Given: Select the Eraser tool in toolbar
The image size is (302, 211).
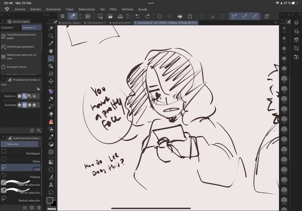Looking at the screenshot, I should [51, 114].
